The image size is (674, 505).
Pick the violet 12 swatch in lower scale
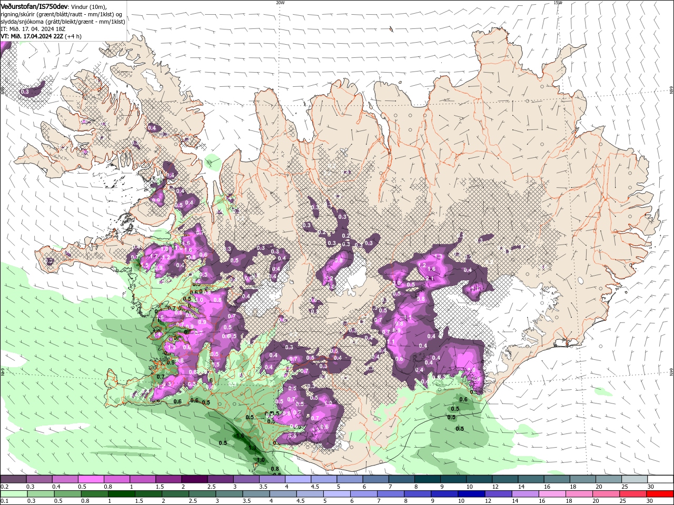pyautogui.click(x=498, y=494)
